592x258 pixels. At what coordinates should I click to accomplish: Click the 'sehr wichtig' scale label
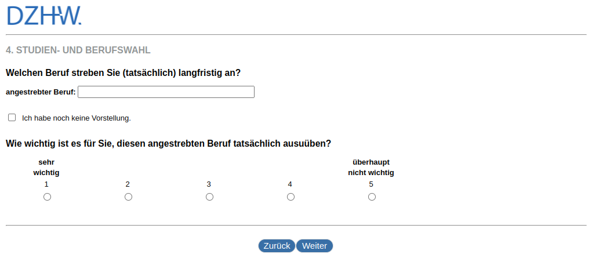point(46,168)
